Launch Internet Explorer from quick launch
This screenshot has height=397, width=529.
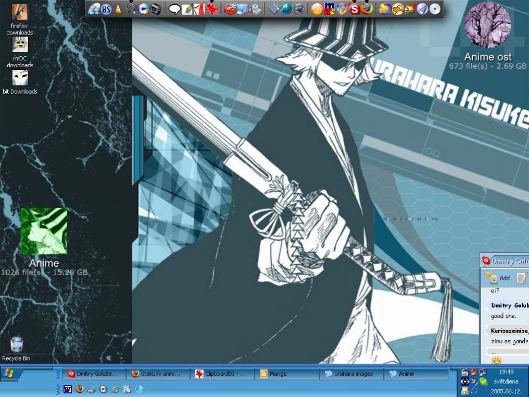click(116, 389)
